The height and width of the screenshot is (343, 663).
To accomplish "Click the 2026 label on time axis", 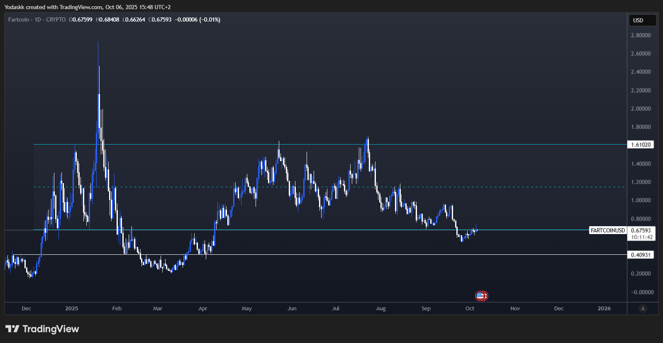I will 604,308.
